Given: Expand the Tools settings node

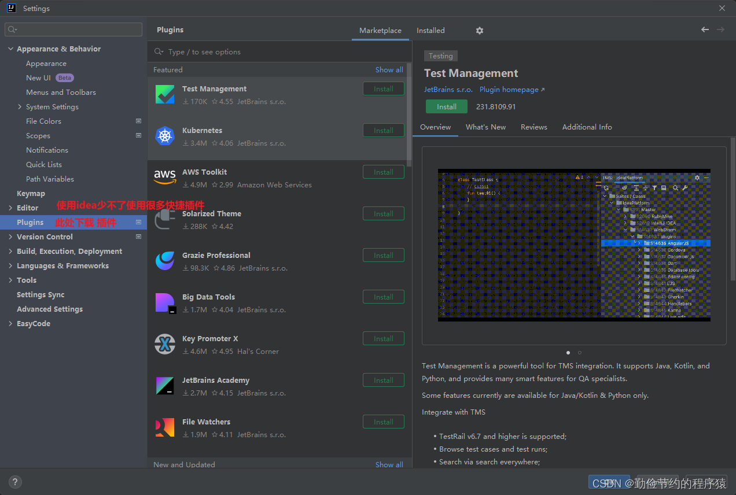Looking at the screenshot, I should coord(10,280).
